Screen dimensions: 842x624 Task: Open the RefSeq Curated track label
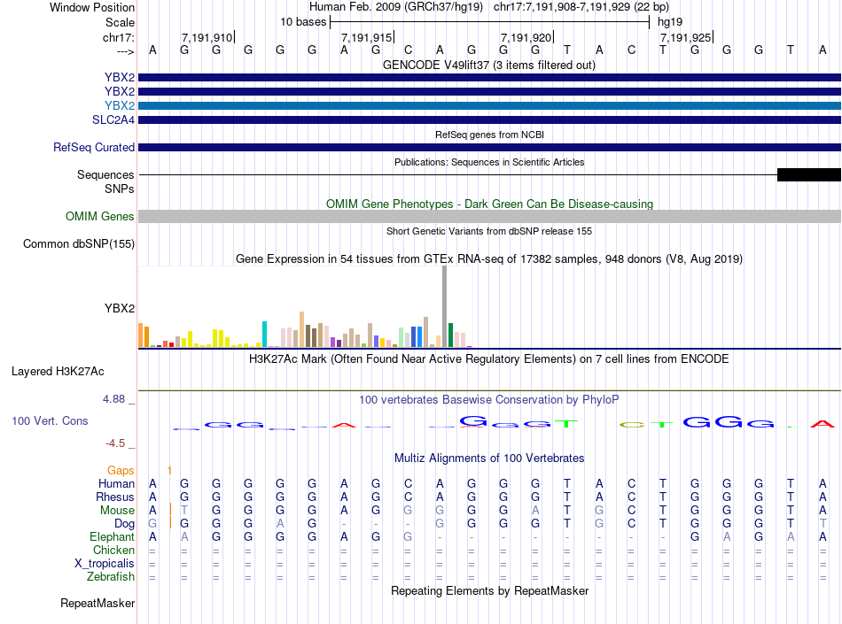coord(94,147)
